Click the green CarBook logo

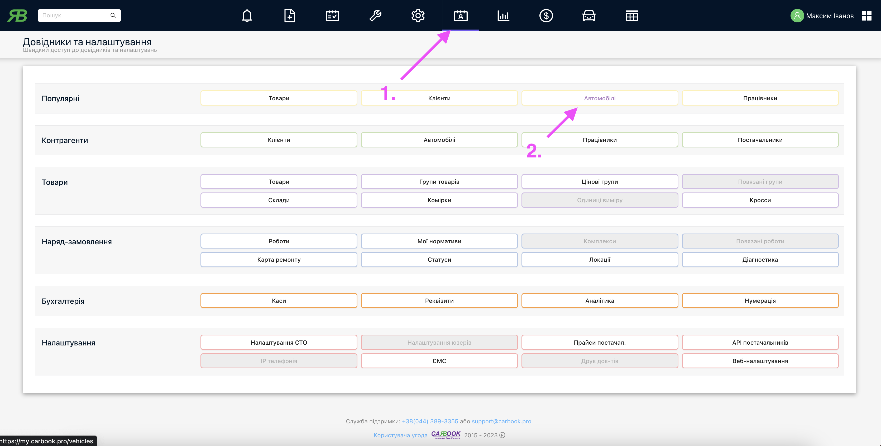17,16
